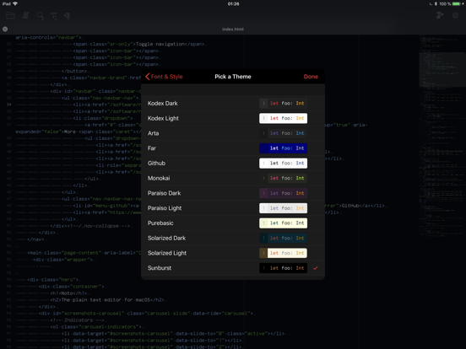This screenshot has height=349, width=466.
Task: Tap the Purebasic preview swatch
Action: [283, 223]
